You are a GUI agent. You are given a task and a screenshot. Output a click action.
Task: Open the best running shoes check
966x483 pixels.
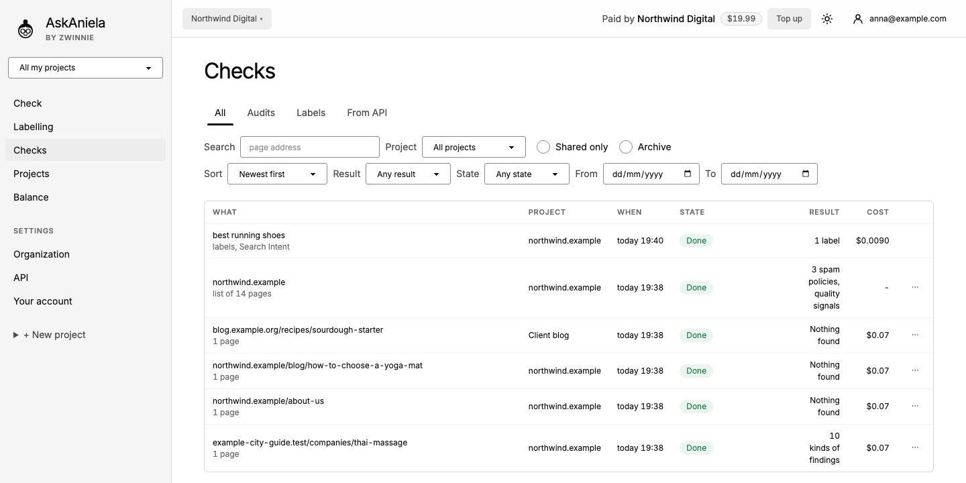coord(249,235)
